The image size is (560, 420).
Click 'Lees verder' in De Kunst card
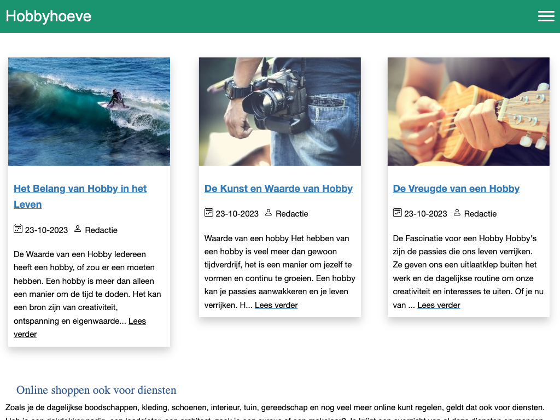276,305
